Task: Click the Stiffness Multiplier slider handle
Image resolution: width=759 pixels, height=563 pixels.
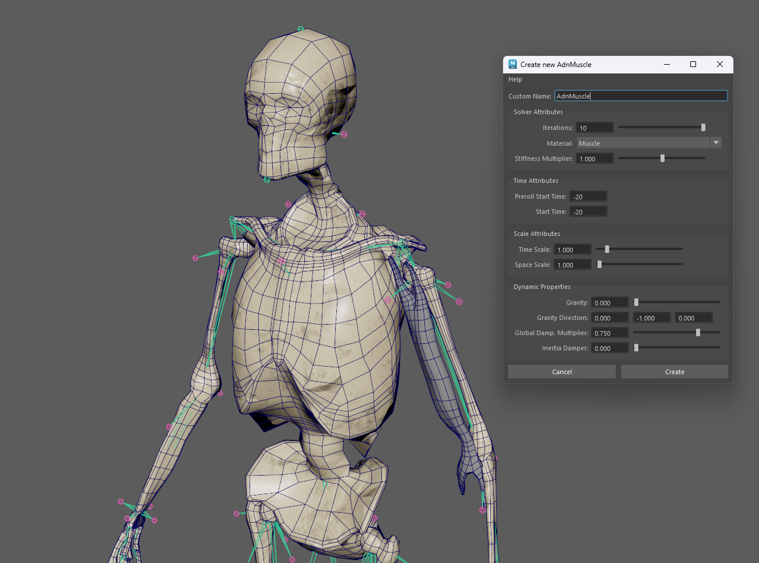Action: pos(662,157)
